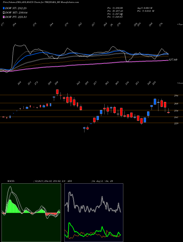183x242 pixels.
Task: Select the 'DOW ST: 252.25' legend text
Action: pyautogui.click(x=16, y=8)
